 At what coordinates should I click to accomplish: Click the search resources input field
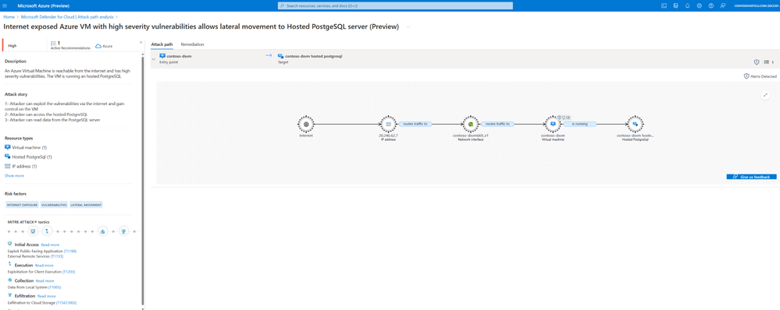[395, 6]
